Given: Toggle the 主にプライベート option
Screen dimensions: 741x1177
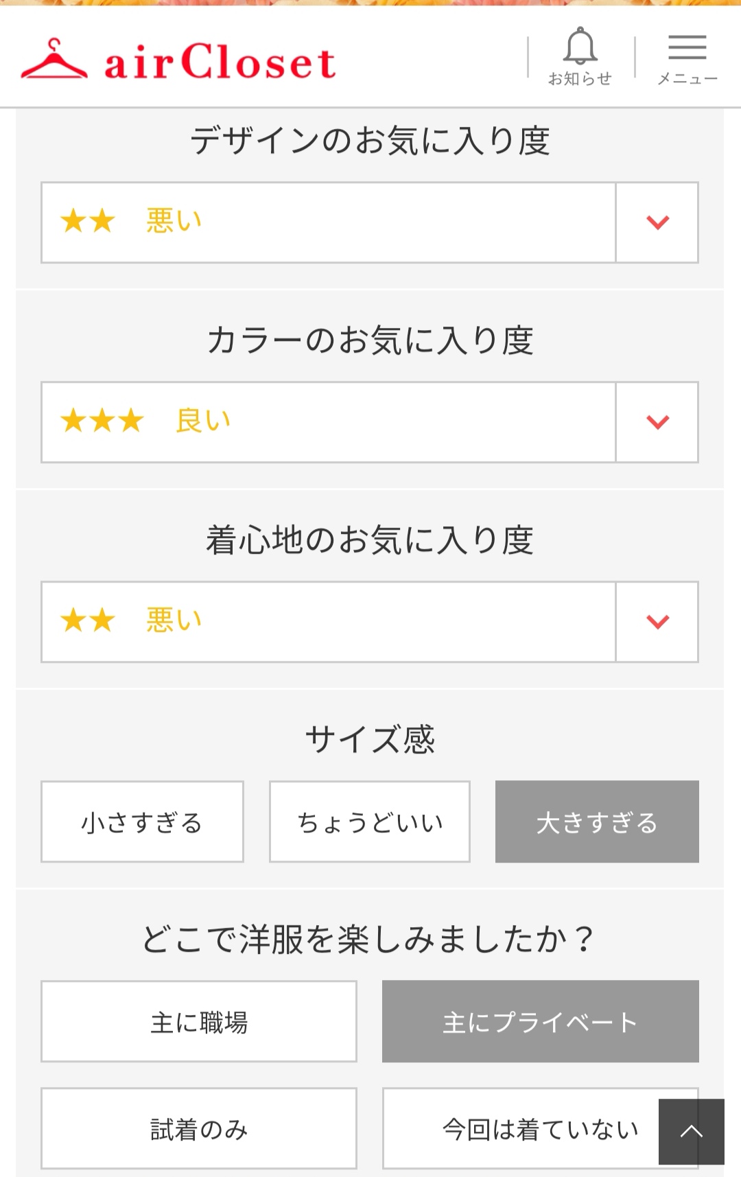Looking at the screenshot, I should [540, 1021].
